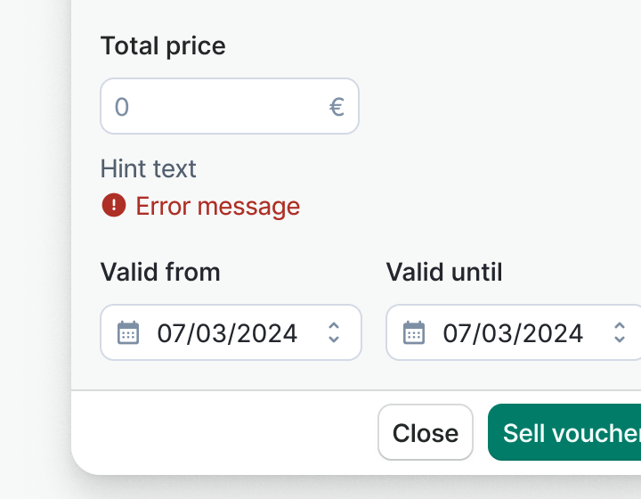The width and height of the screenshot is (641, 499).
Task: Click empty footer area left of Close
Action: point(223,433)
